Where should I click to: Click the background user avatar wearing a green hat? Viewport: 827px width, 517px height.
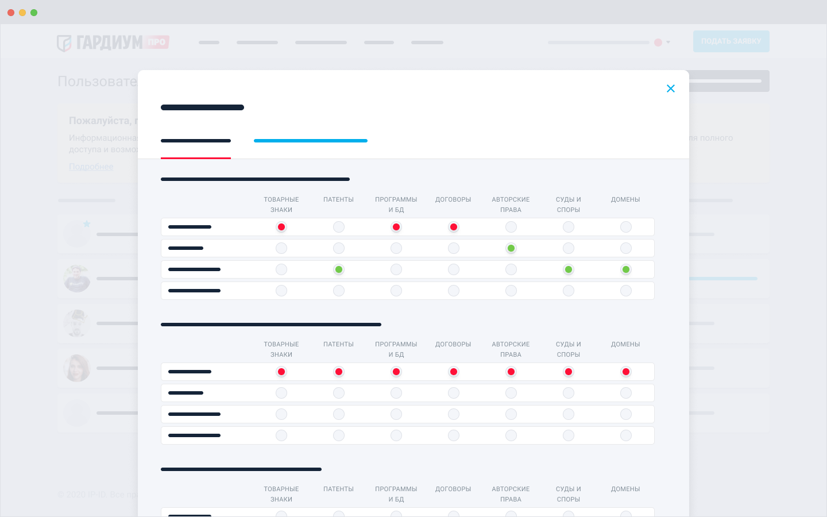77,279
